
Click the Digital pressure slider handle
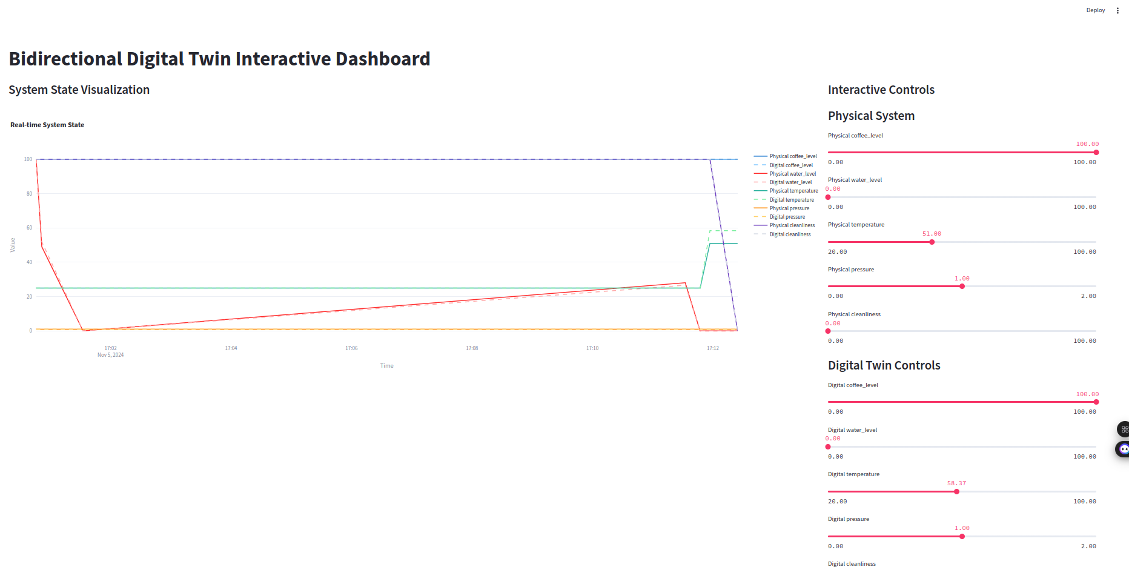point(962,537)
